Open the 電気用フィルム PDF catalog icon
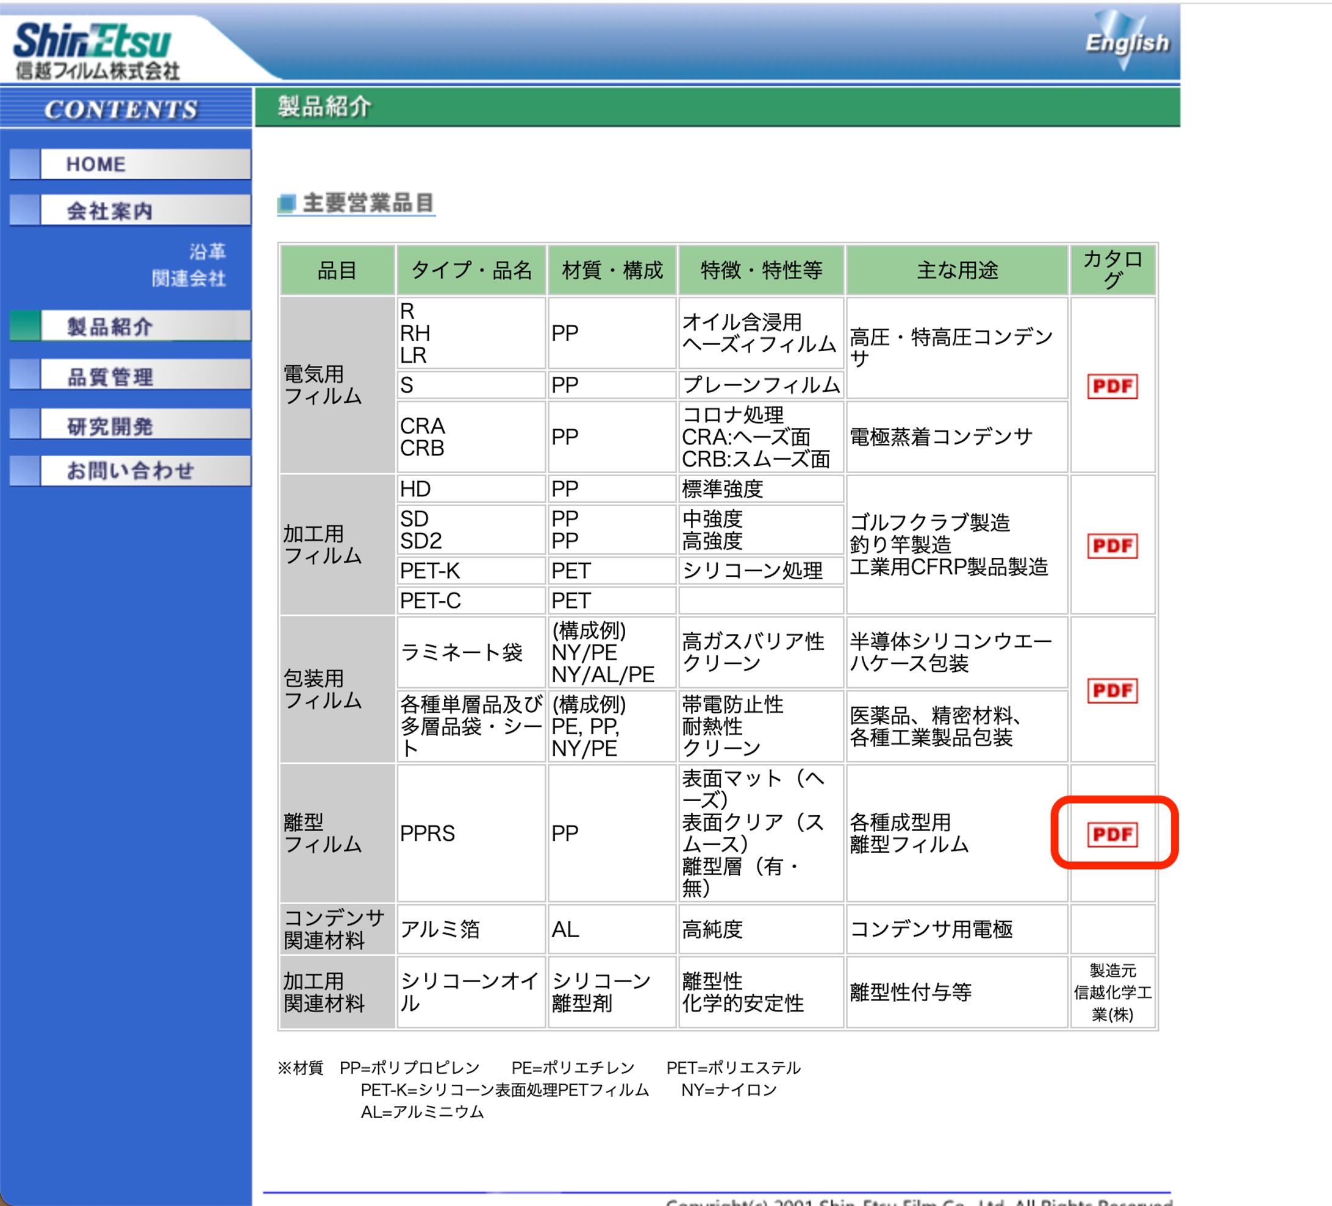The height and width of the screenshot is (1206, 1332). (x=1112, y=386)
